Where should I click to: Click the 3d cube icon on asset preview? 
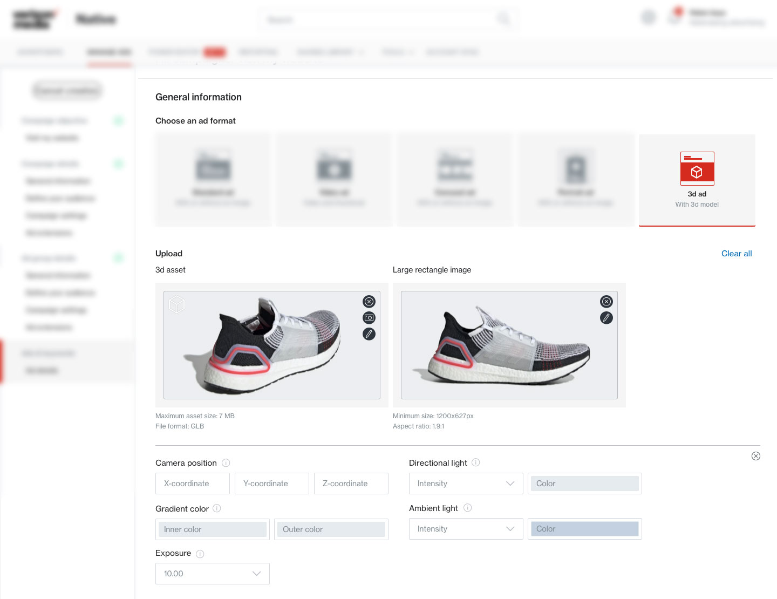(x=177, y=304)
